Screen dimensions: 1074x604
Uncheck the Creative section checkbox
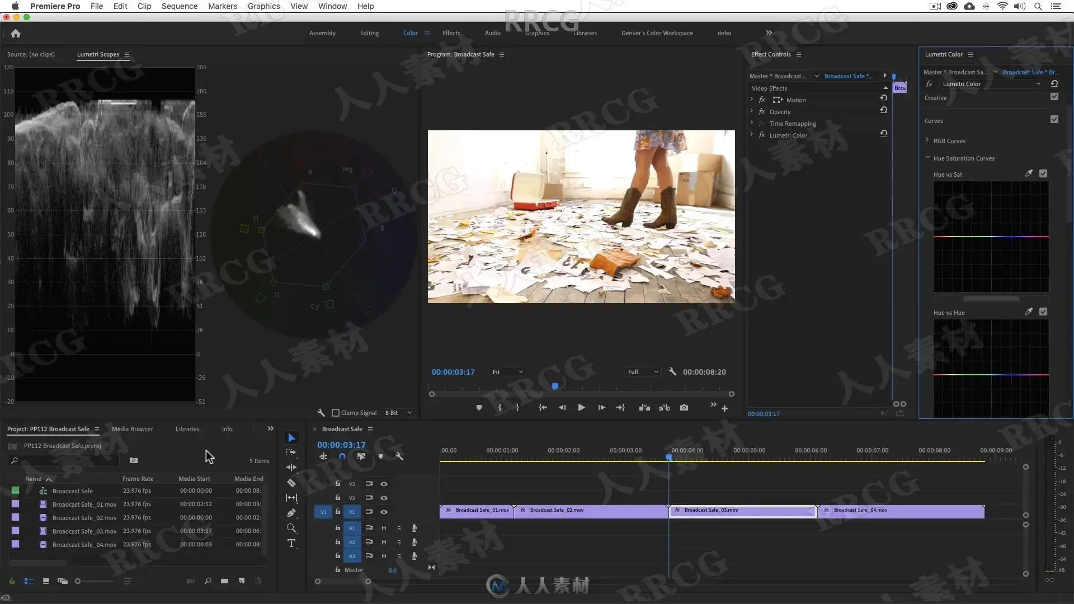1054,97
